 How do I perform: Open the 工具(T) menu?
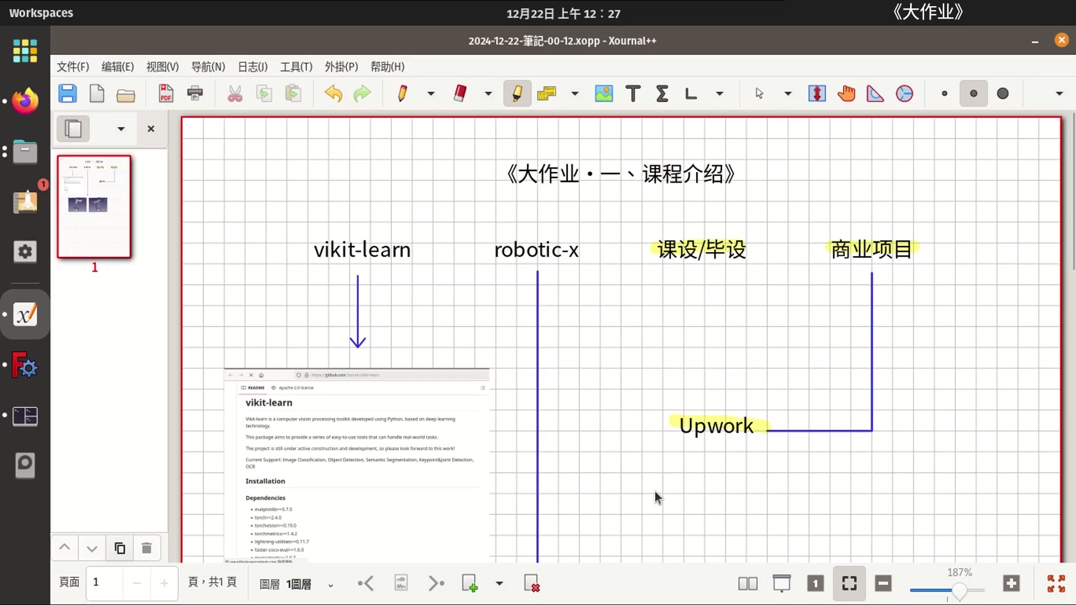tap(296, 67)
